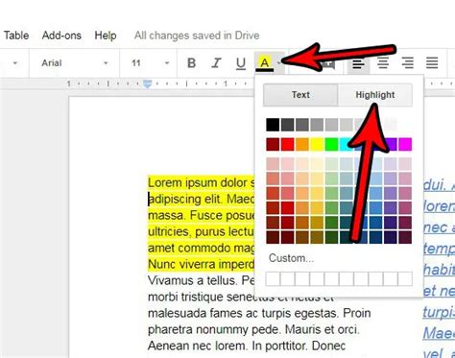Apply left text alignment

(x=358, y=63)
